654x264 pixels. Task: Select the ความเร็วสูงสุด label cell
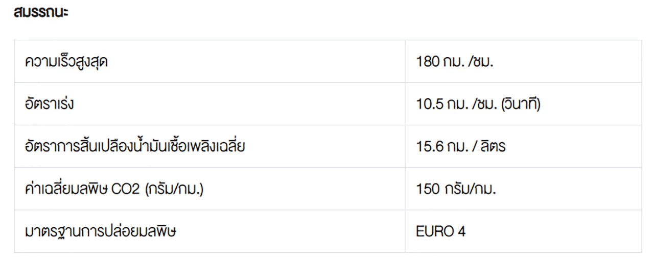tap(66, 62)
